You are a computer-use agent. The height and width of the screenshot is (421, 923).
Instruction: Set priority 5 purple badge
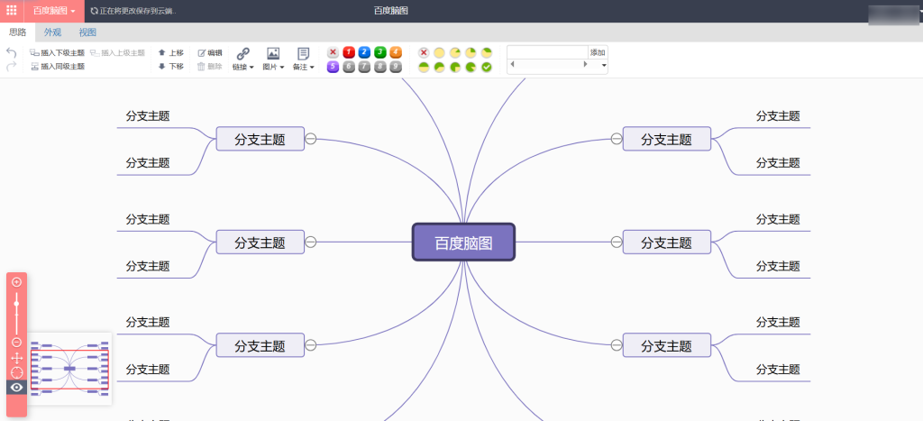[x=334, y=67]
